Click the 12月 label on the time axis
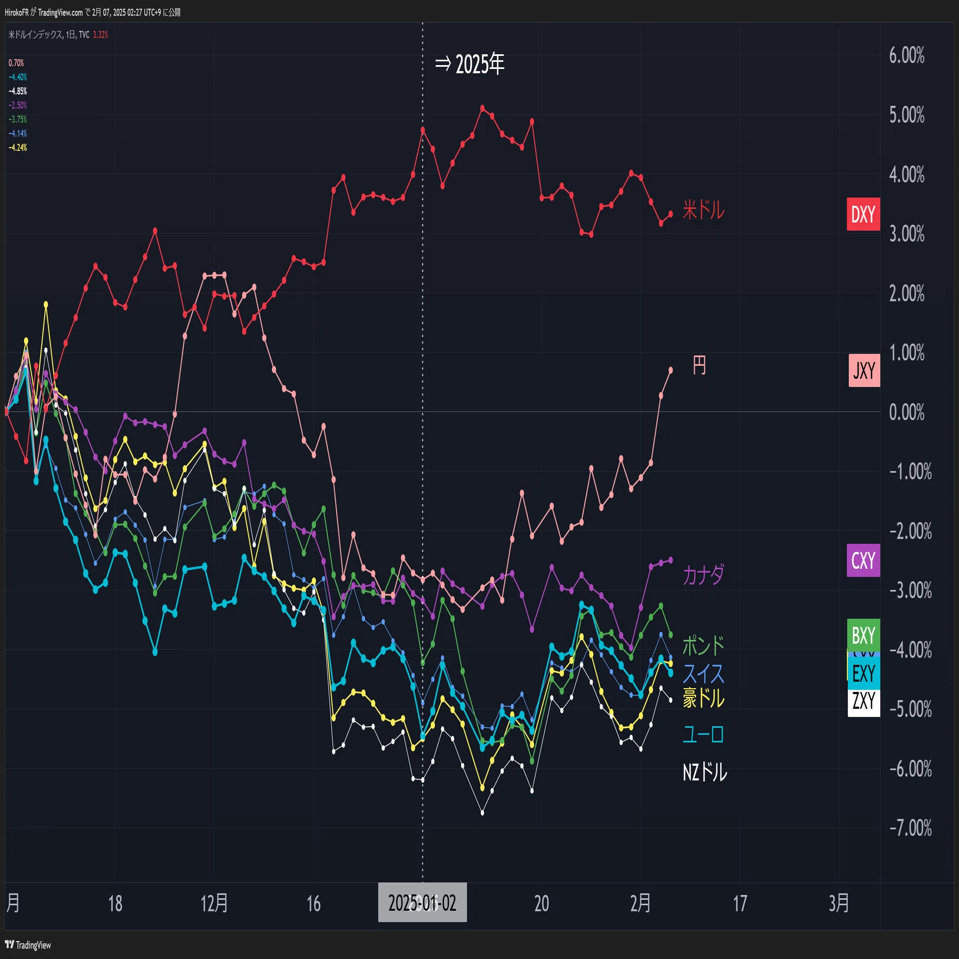Screen dimensions: 959x959 (214, 903)
